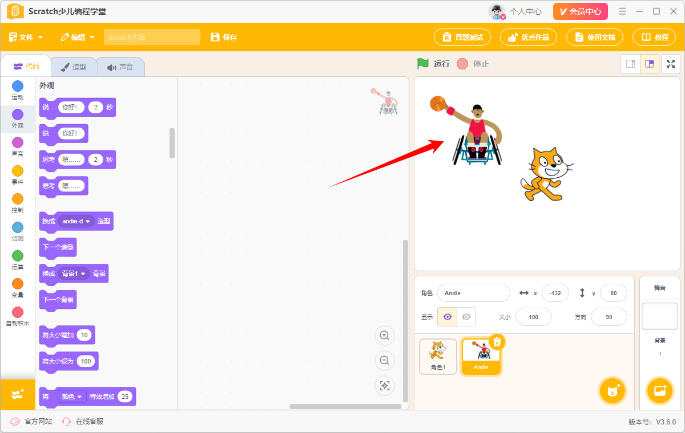Open the 编辑 dropdown menu
Image resolution: width=685 pixels, height=433 pixels.
(78, 37)
